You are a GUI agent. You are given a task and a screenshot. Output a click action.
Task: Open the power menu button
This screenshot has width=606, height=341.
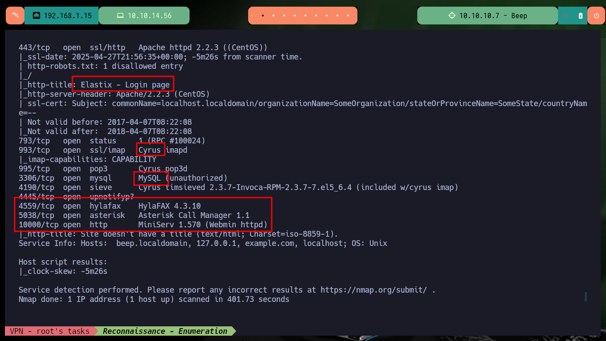(596, 16)
